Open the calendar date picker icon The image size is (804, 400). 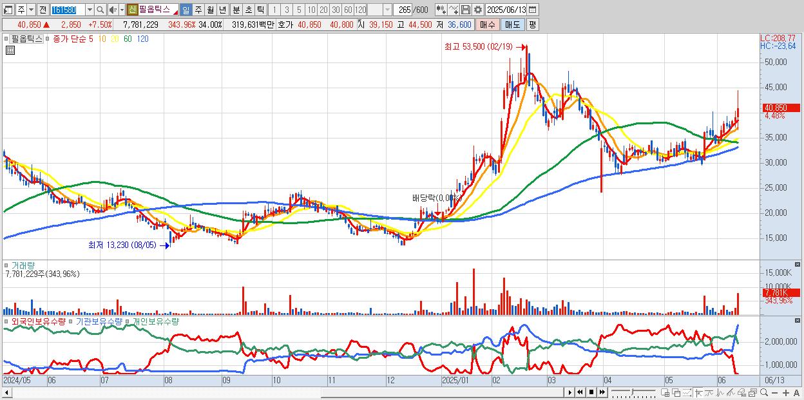pyautogui.click(x=532, y=10)
